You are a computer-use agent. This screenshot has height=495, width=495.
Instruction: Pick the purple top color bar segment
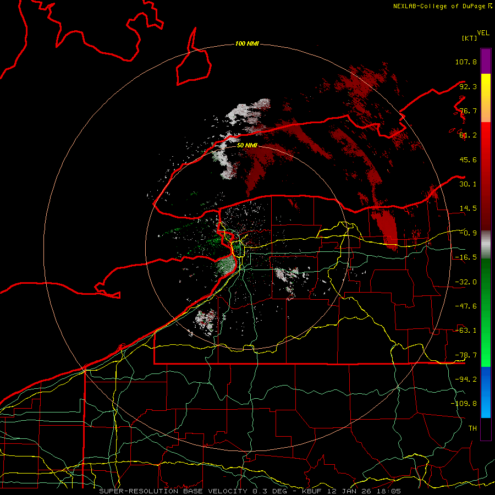[486, 61]
